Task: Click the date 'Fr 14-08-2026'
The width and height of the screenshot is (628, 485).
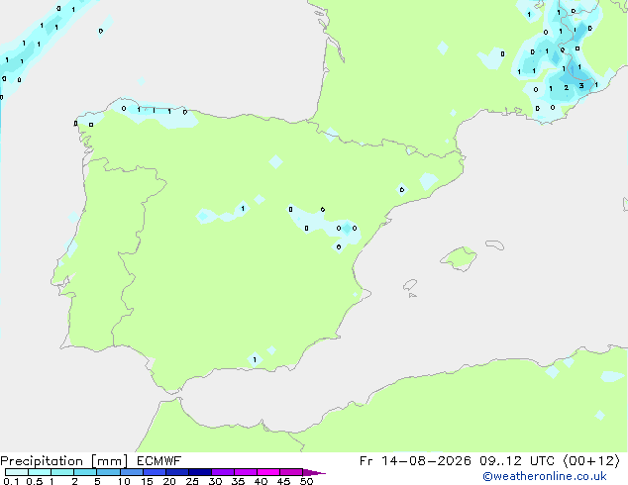Action: pyautogui.click(x=415, y=461)
